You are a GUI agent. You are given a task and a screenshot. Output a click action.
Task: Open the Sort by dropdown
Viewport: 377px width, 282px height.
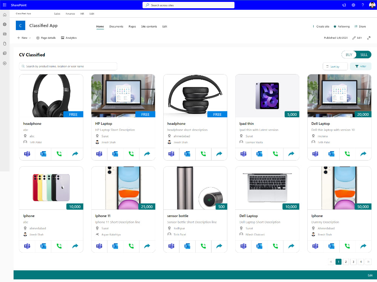coord(335,66)
